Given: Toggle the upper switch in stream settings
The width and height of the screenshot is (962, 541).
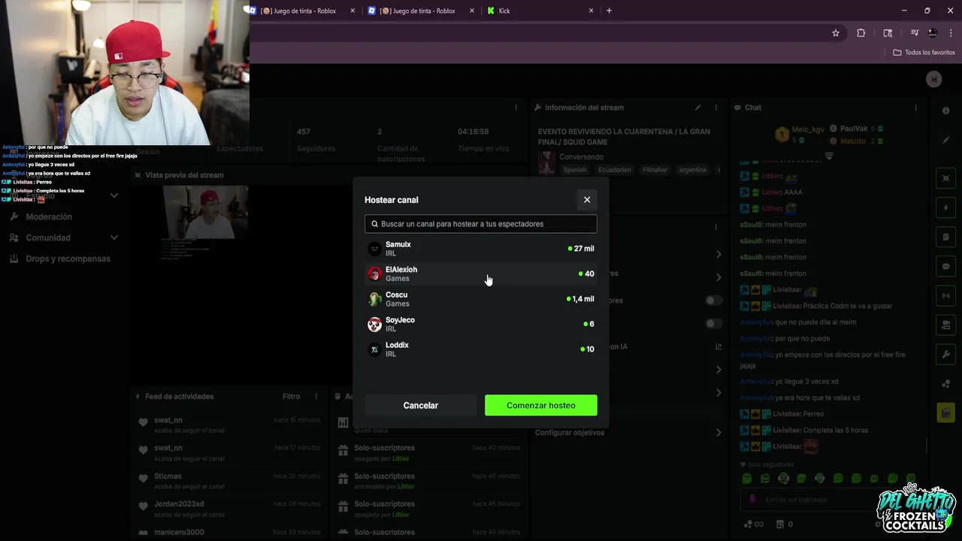Looking at the screenshot, I should click(713, 301).
